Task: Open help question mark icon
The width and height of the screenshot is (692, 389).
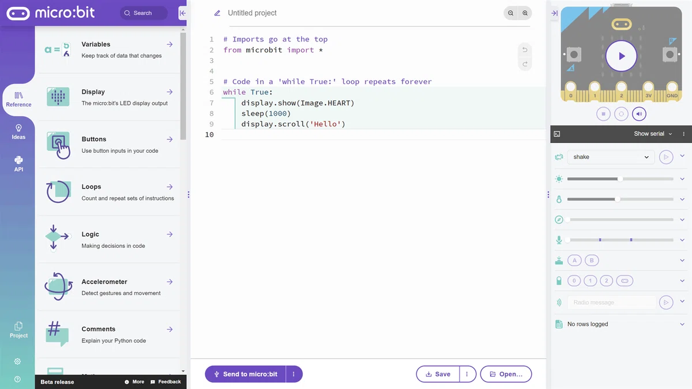Action: tap(17, 379)
